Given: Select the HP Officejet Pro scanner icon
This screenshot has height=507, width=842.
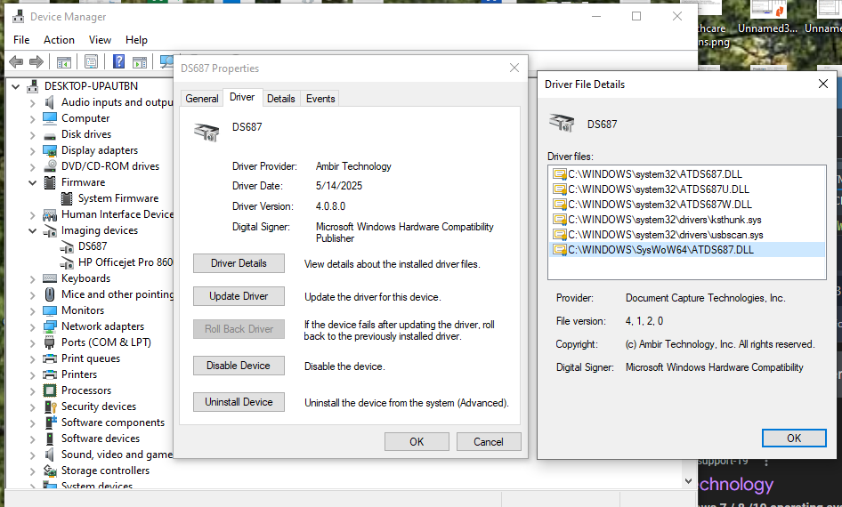Looking at the screenshot, I should pyautogui.click(x=67, y=262).
